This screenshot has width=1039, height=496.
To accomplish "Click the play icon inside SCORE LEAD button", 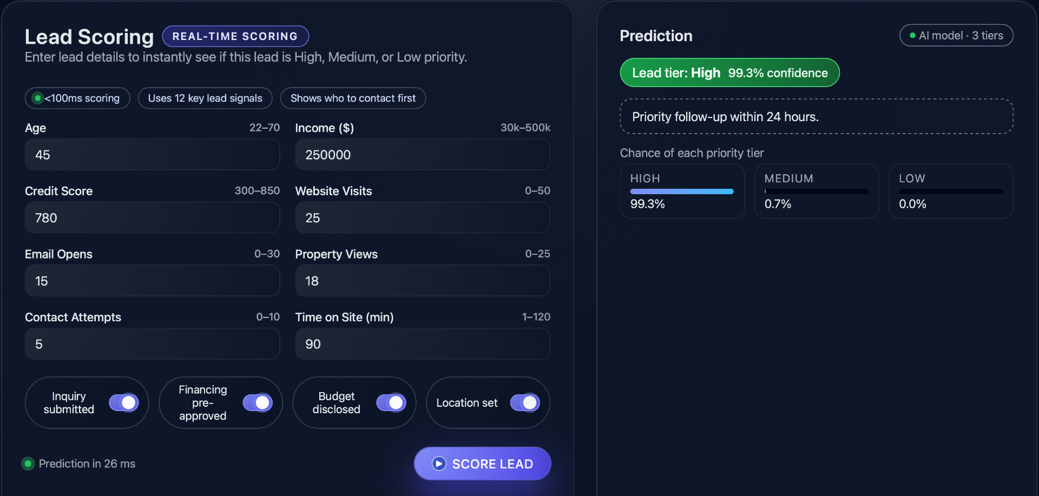I will click(439, 464).
